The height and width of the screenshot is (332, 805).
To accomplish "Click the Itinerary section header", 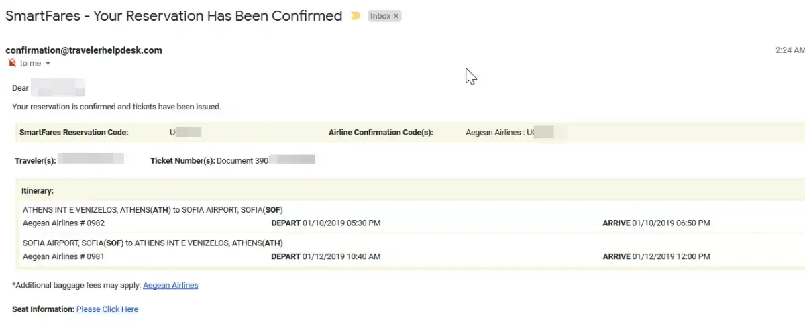I will (x=38, y=191).
